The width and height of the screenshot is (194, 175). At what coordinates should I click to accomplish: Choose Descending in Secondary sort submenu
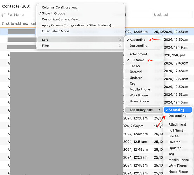[177, 116]
